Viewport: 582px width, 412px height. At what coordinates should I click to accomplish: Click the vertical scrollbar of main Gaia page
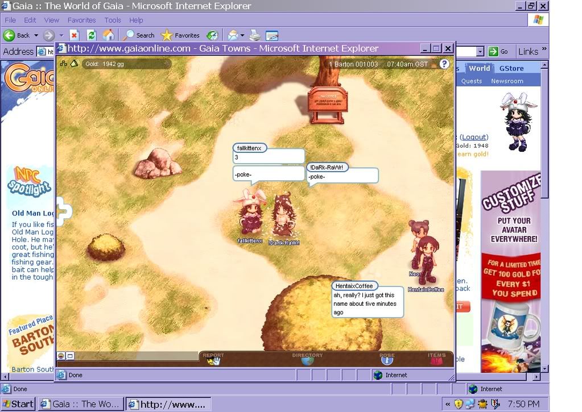[x=544, y=134]
